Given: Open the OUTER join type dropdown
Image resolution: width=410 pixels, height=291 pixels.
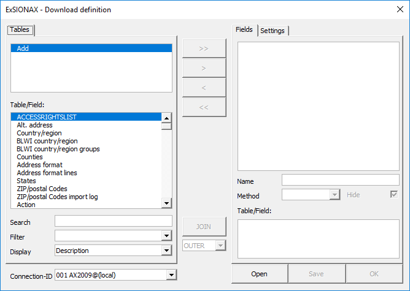Looking at the screenshot, I should click(x=220, y=246).
